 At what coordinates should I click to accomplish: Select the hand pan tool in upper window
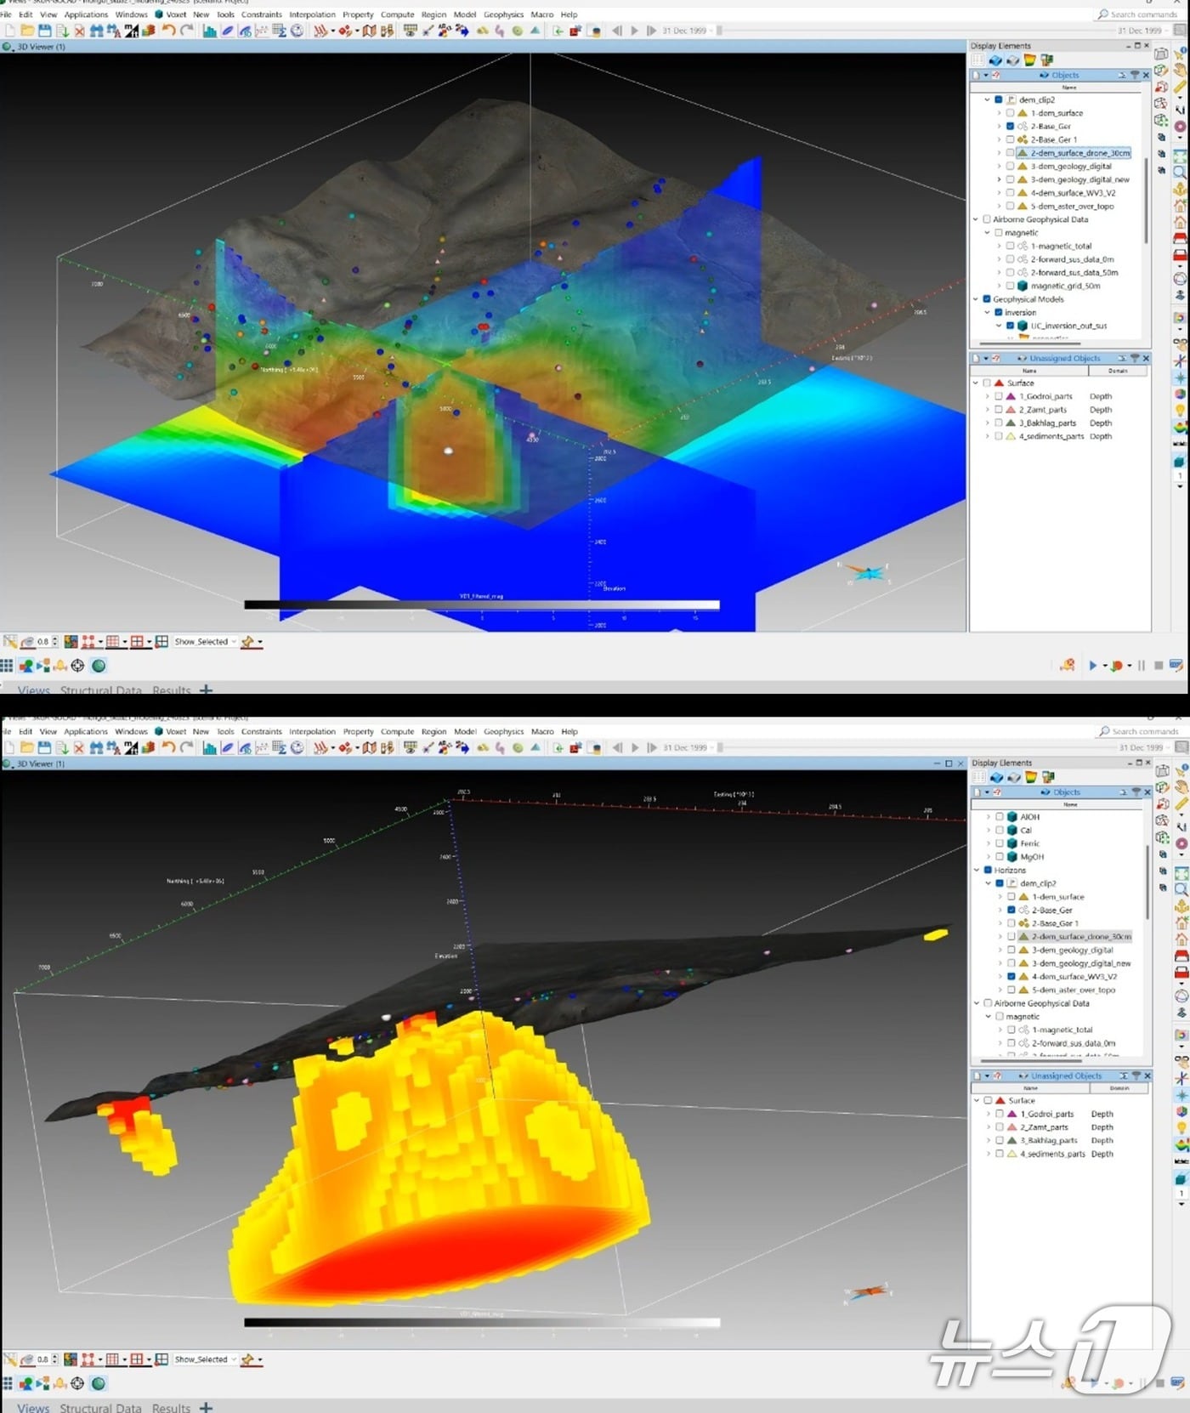(1180, 71)
